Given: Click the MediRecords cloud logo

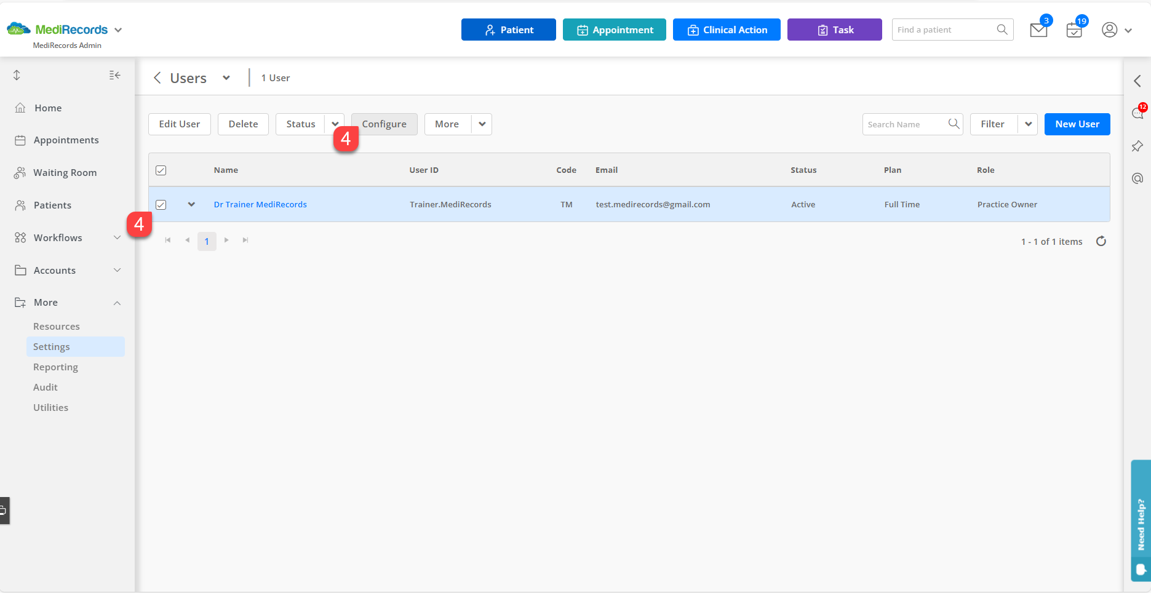Looking at the screenshot, I should [x=17, y=29].
